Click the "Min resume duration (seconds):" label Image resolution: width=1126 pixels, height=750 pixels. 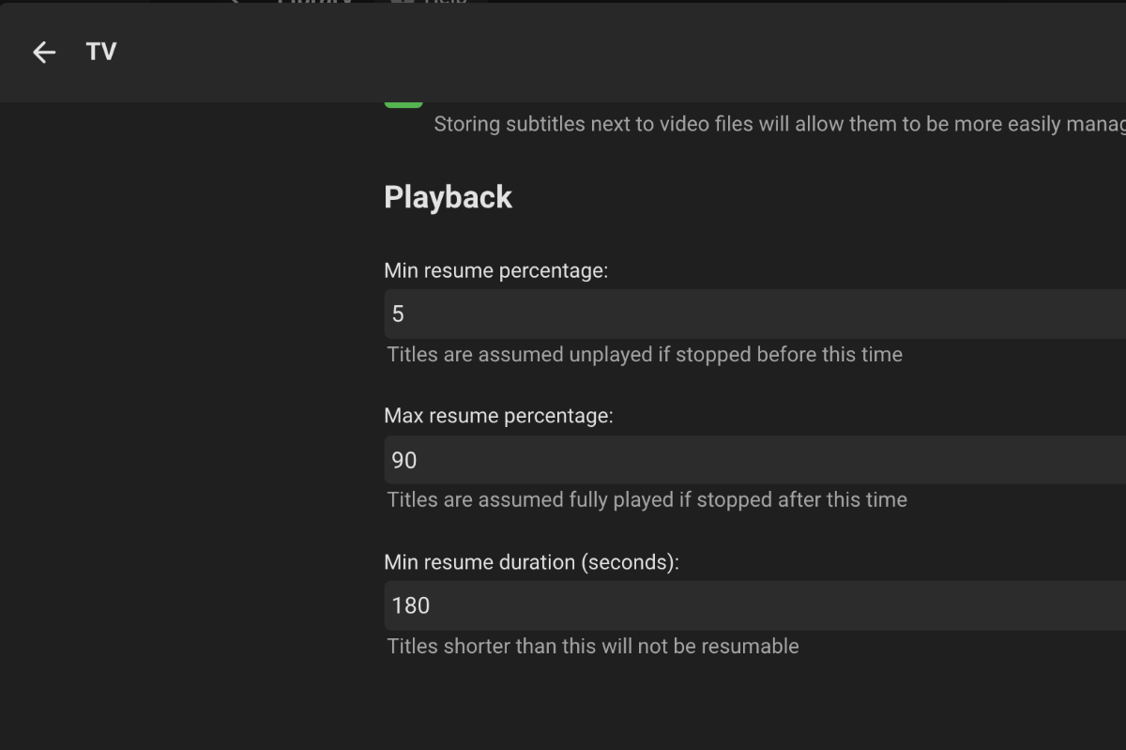531,562
